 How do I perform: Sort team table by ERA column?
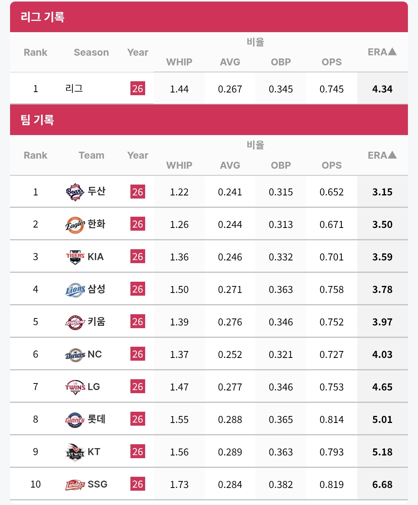coord(382,155)
